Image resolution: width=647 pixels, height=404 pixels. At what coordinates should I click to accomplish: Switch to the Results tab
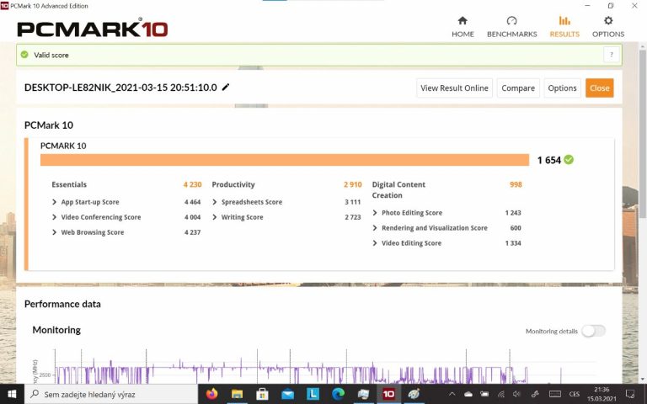pos(564,26)
